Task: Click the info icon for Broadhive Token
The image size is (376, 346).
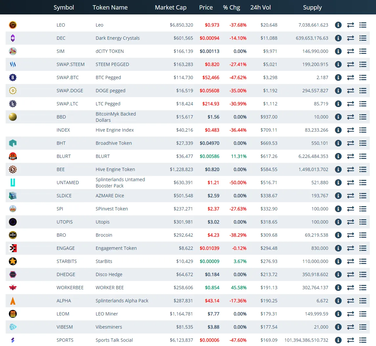Action: [x=338, y=143]
